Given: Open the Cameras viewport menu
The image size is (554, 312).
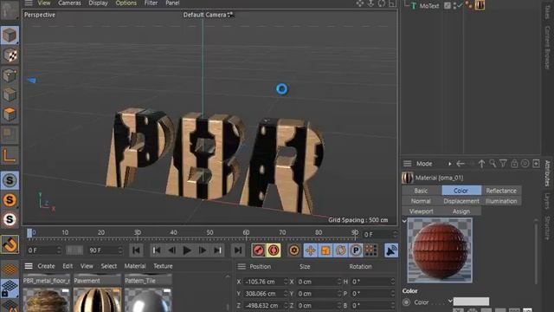Looking at the screenshot, I should [69, 3].
